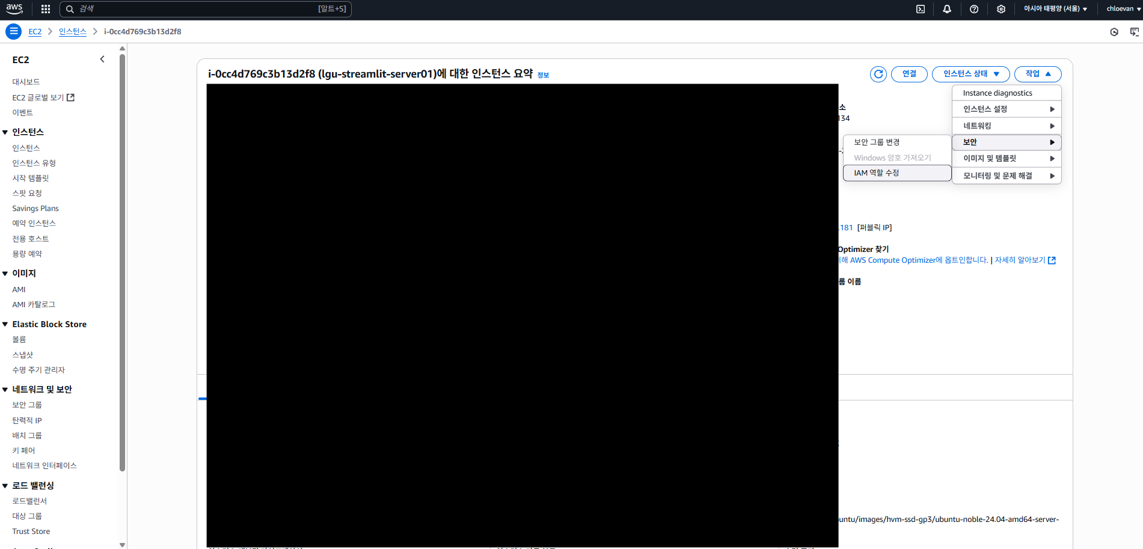Refresh the instance summary
Screen dimensions: 1143x549
click(x=878, y=74)
